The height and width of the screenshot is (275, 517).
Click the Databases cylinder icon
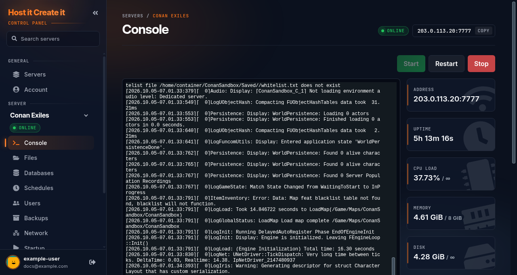point(16,173)
